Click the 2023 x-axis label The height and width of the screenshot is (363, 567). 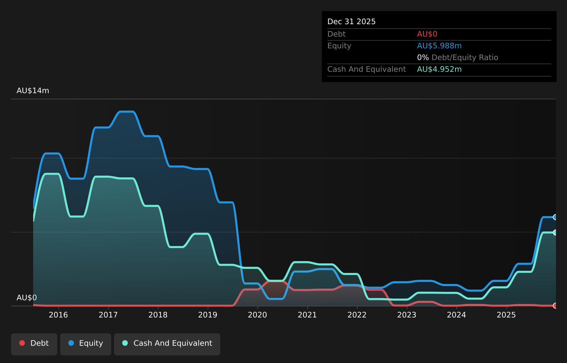coord(407,315)
